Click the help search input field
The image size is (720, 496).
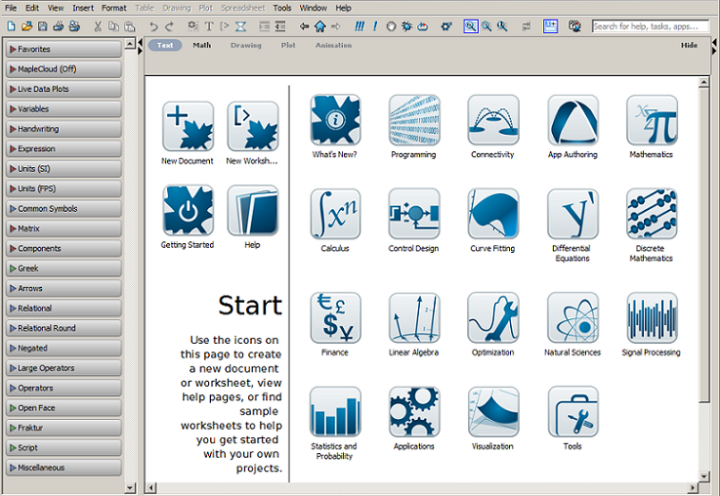tap(650, 26)
